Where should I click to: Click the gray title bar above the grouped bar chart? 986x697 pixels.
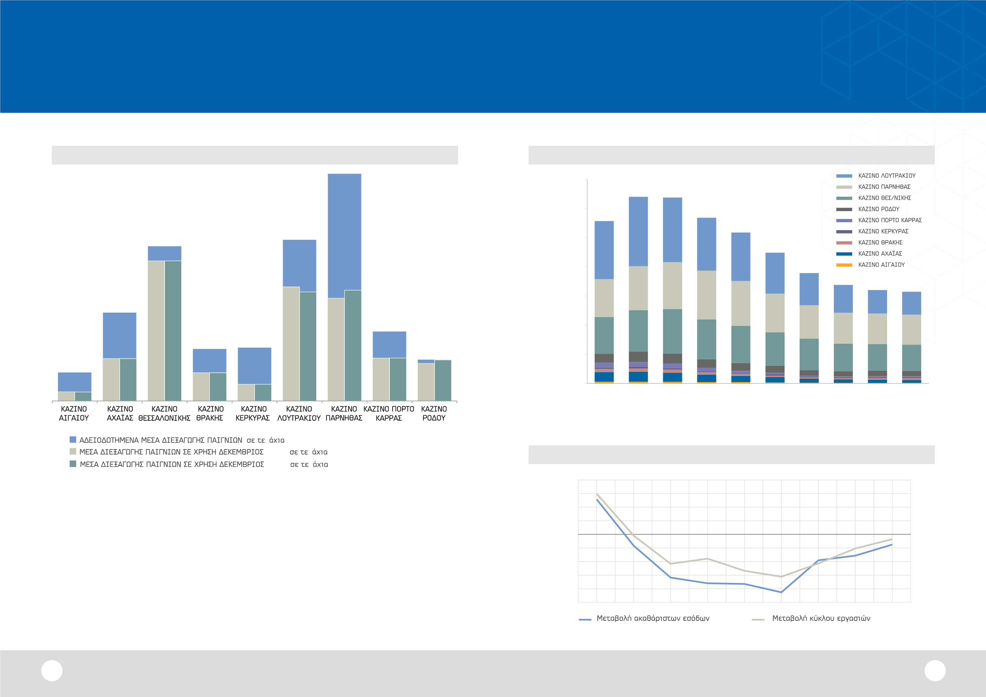pos(255,155)
